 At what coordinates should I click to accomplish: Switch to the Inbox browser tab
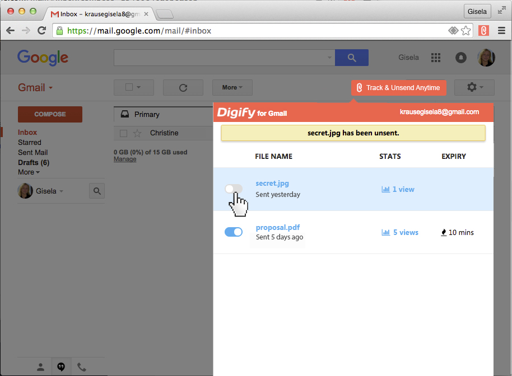point(100,14)
